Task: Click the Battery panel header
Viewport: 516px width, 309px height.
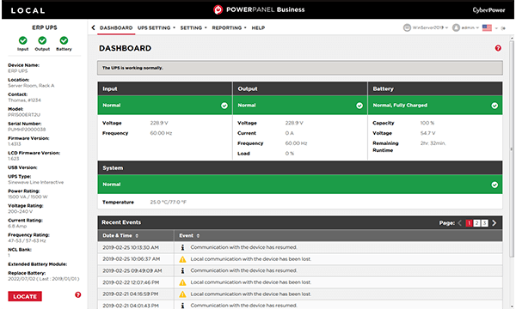Action: click(435, 88)
